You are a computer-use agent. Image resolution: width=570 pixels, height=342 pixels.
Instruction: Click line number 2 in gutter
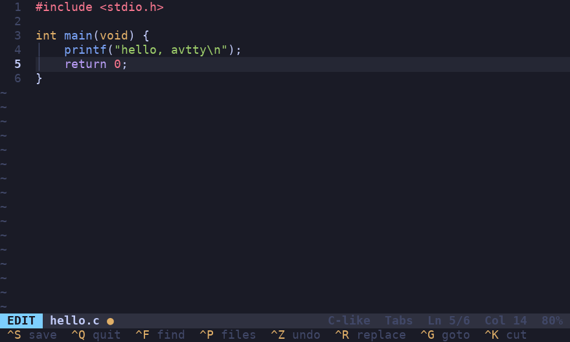(18, 21)
